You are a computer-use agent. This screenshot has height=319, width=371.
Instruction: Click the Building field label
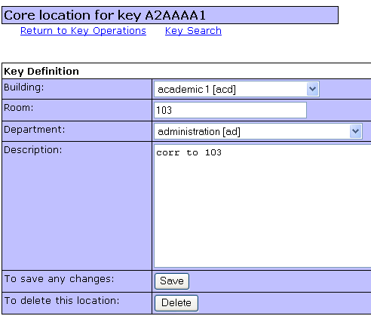(x=24, y=87)
